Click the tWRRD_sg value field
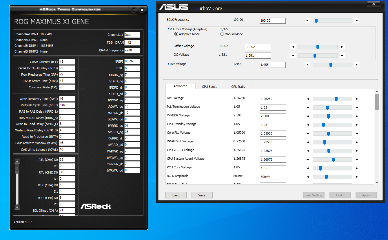 point(132,126)
